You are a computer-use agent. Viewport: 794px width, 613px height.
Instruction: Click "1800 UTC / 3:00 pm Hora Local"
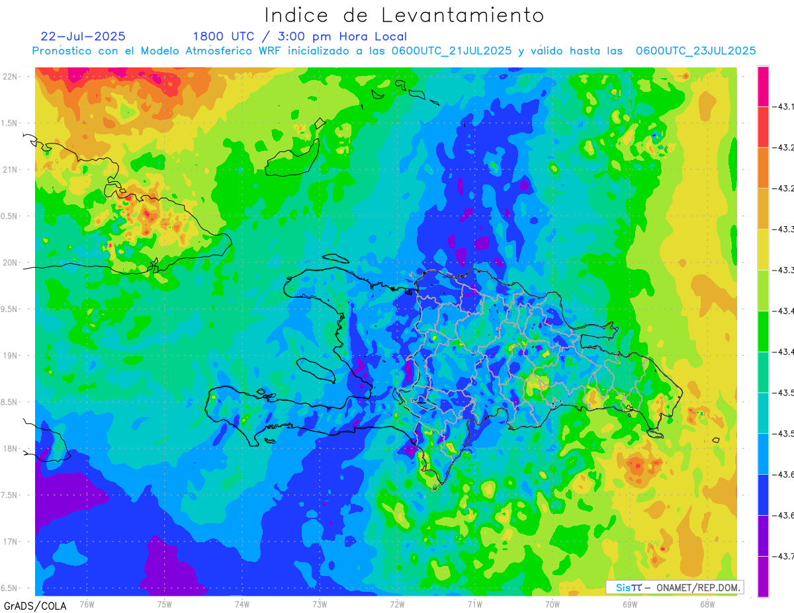(x=300, y=36)
